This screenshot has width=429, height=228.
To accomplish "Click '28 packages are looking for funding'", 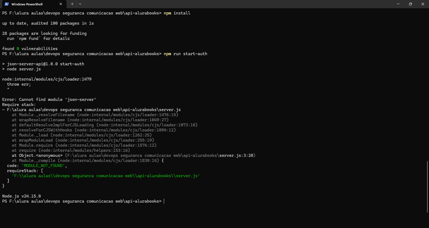I will 44,33.
